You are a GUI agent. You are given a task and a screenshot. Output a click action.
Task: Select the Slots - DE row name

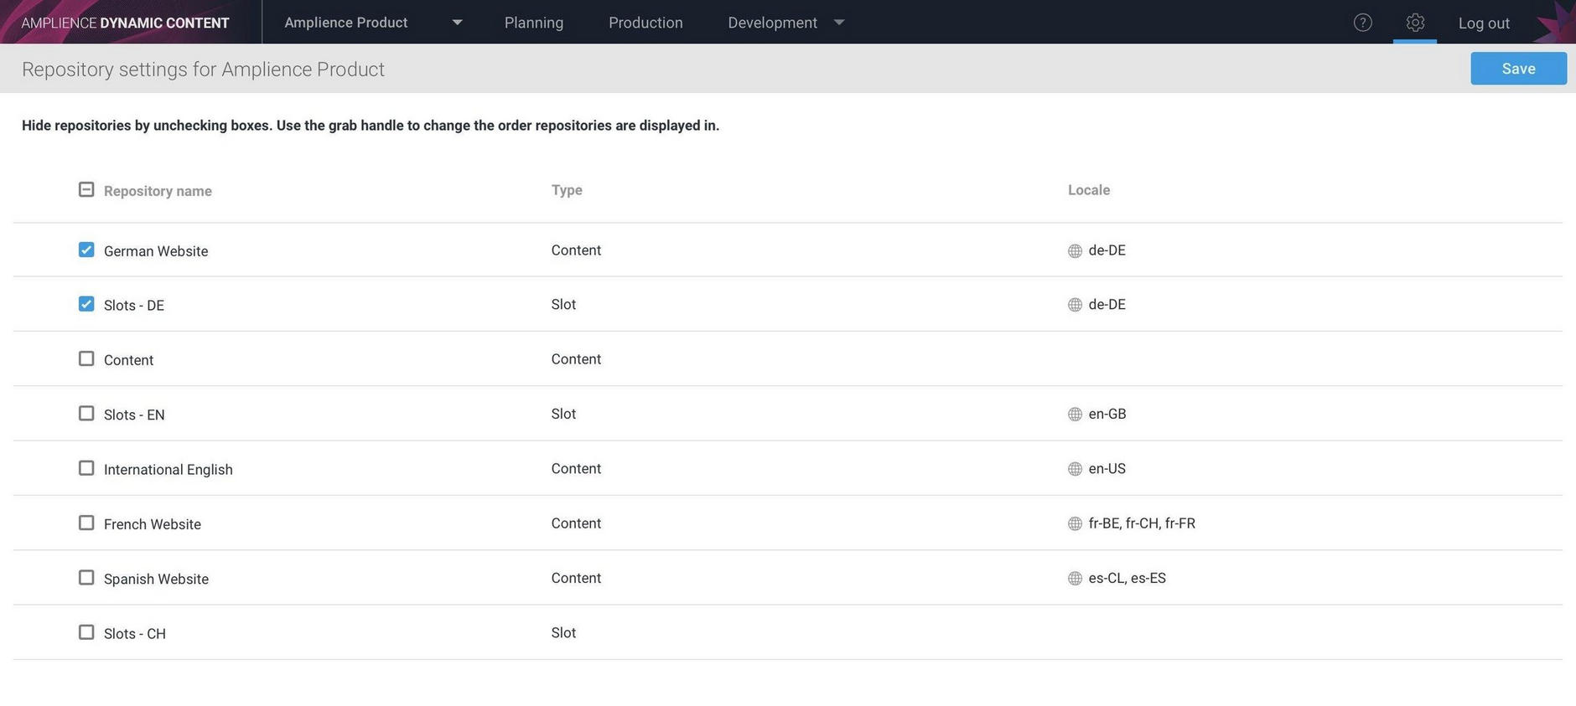coord(134,306)
